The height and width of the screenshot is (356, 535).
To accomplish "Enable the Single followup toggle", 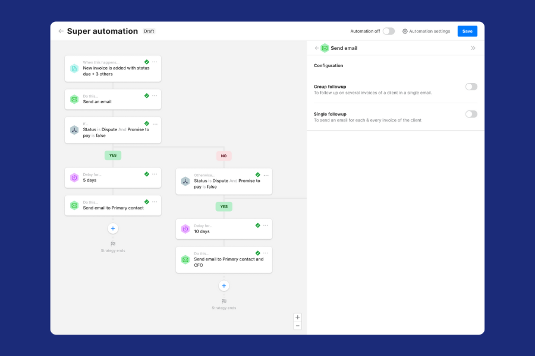I will point(471,114).
